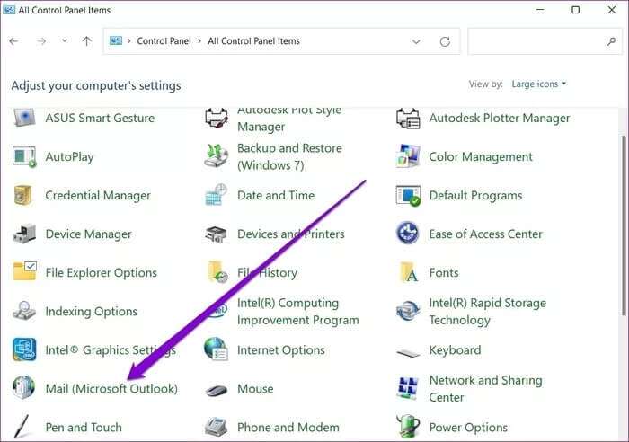Select Control Panel in the address breadcrumb
The width and height of the screenshot is (629, 442).
click(164, 41)
